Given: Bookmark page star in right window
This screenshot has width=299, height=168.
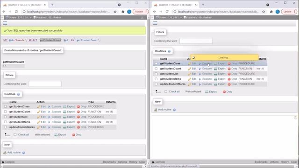Looking at the screenshot, I should pyautogui.click(x=263, y=12).
